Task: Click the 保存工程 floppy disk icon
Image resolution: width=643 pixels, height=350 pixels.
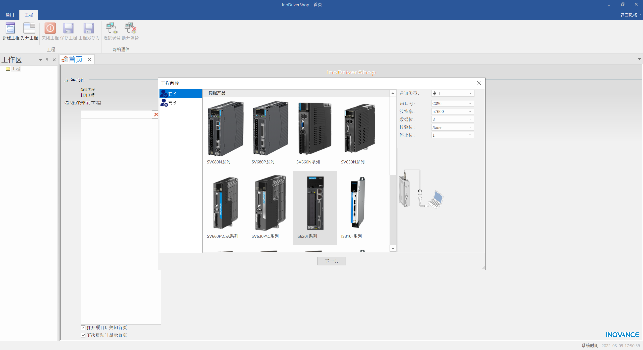Action: click(x=68, y=28)
